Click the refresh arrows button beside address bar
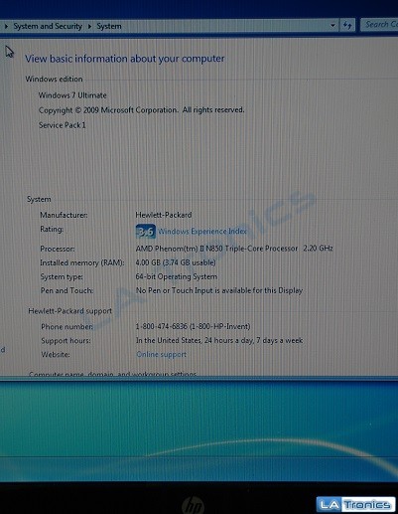 coord(347,25)
